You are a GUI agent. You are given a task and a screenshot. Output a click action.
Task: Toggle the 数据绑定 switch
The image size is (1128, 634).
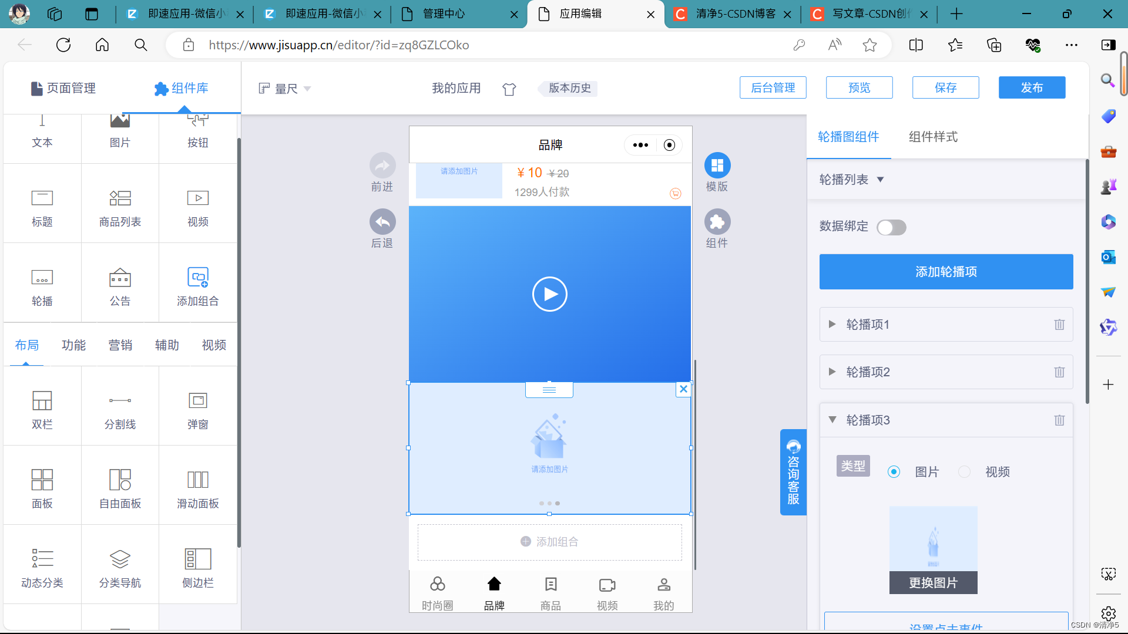tap(891, 228)
